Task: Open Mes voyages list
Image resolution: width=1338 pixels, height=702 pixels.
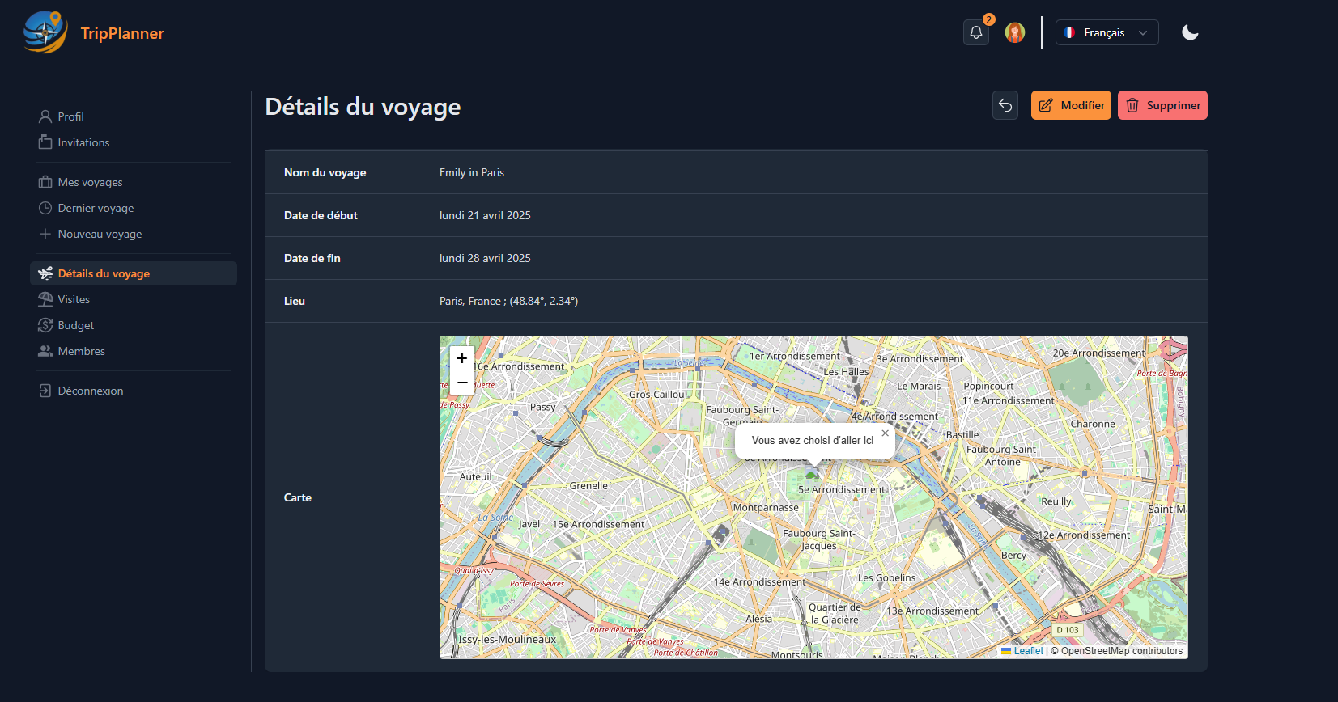Action: pyautogui.click(x=90, y=182)
